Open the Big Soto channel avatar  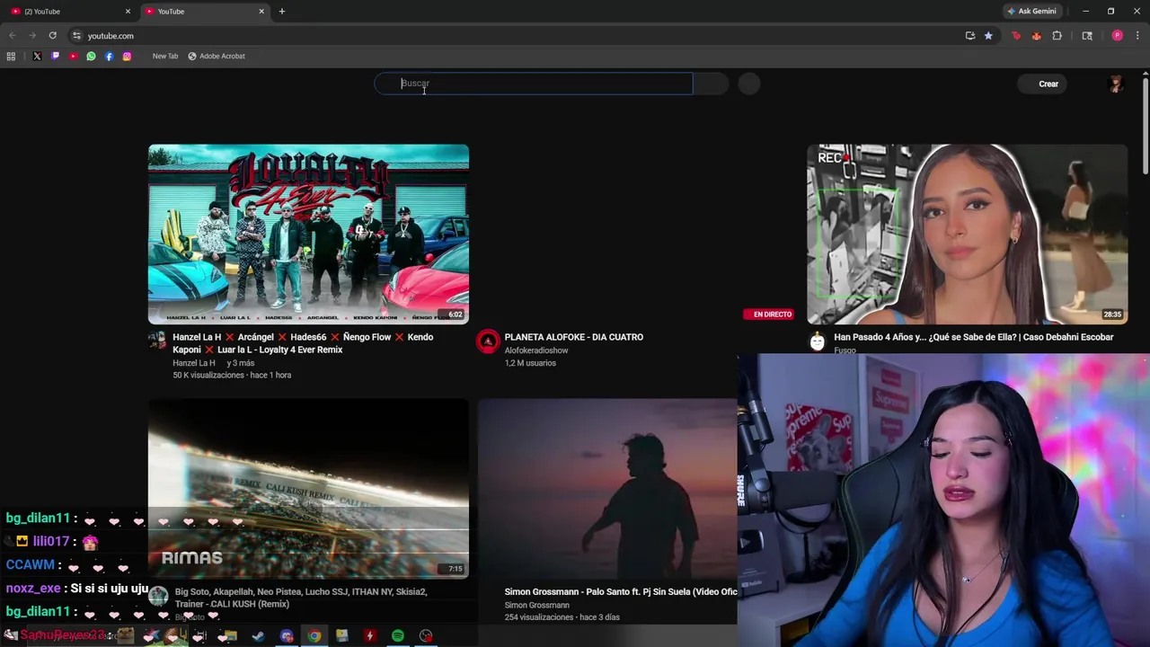click(x=158, y=596)
